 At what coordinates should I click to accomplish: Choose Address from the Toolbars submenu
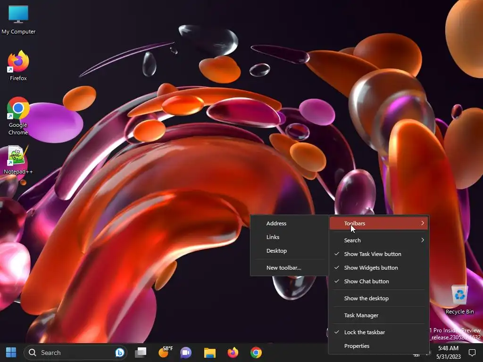point(290,223)
